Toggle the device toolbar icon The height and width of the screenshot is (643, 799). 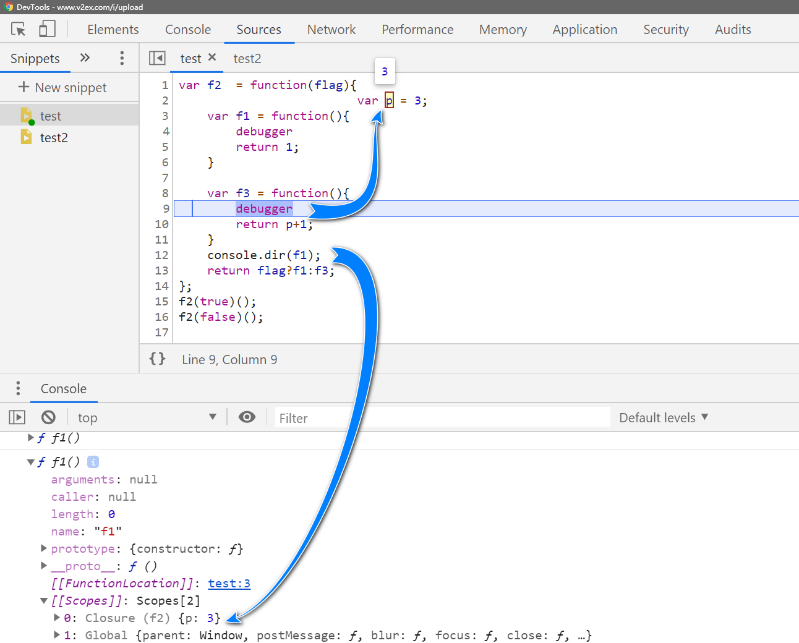point(47,29)
